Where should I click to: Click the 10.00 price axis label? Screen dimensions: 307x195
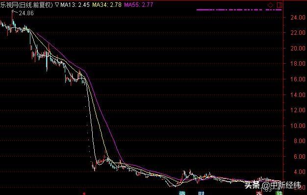[x=298, y=125]
